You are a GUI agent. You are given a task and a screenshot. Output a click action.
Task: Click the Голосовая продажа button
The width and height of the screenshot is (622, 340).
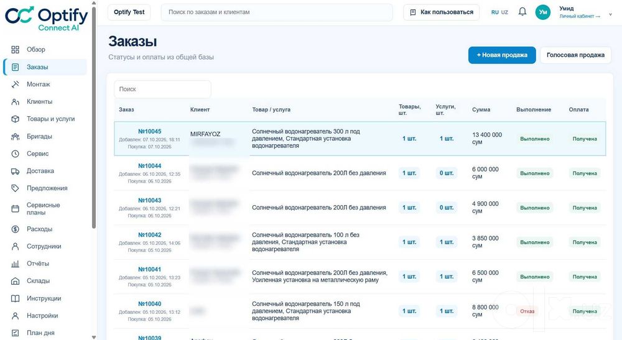575,55
